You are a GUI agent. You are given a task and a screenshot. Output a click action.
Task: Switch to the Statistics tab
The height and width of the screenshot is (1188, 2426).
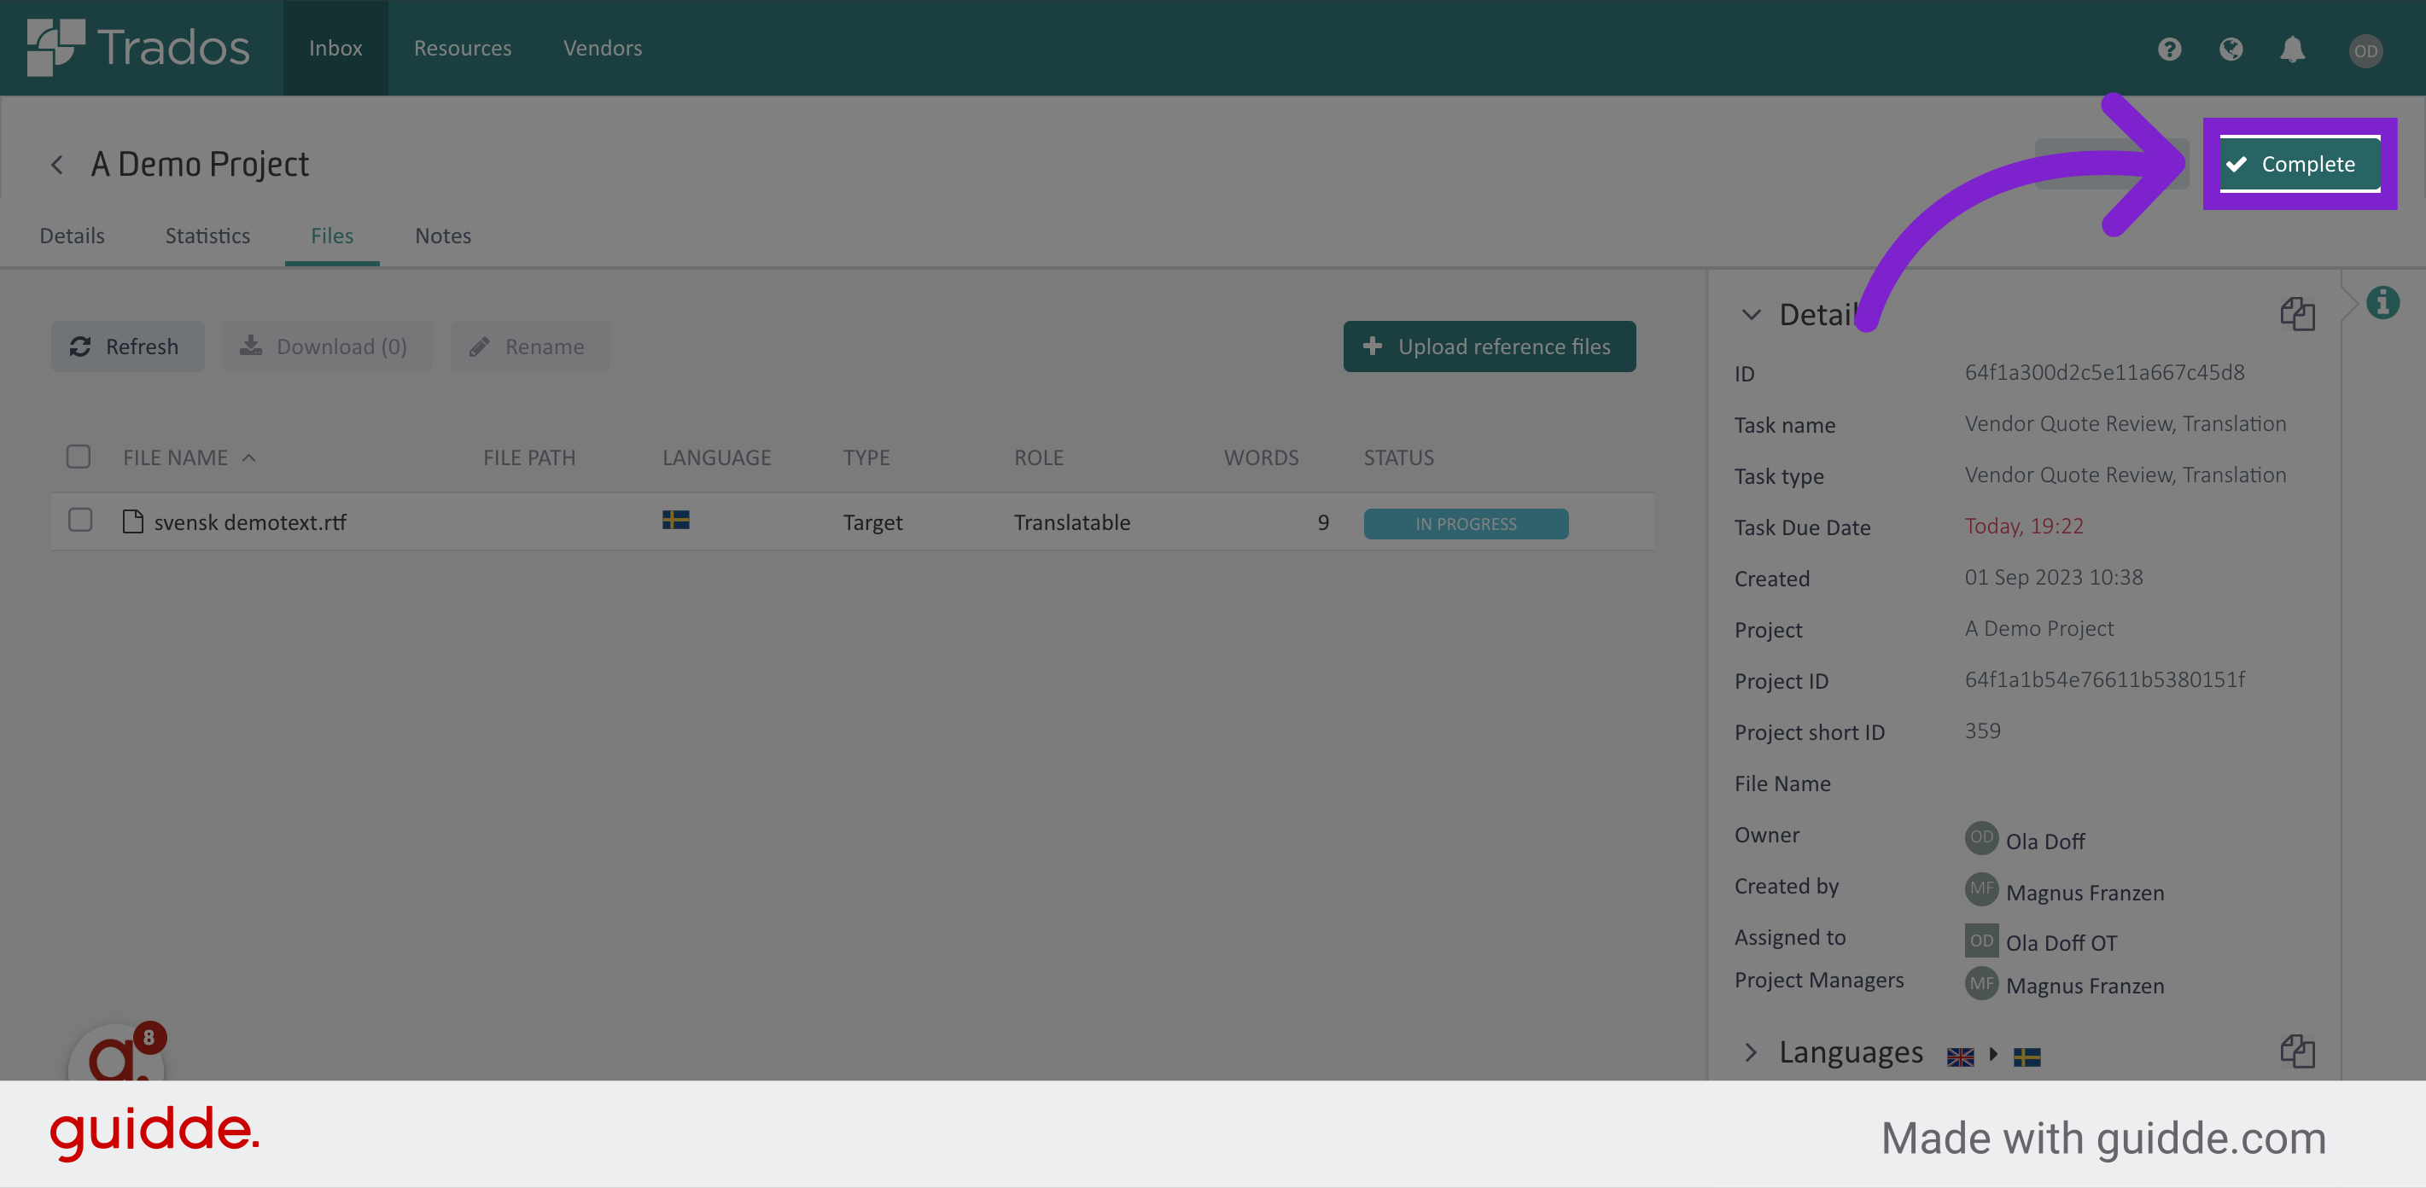[207, 236]
